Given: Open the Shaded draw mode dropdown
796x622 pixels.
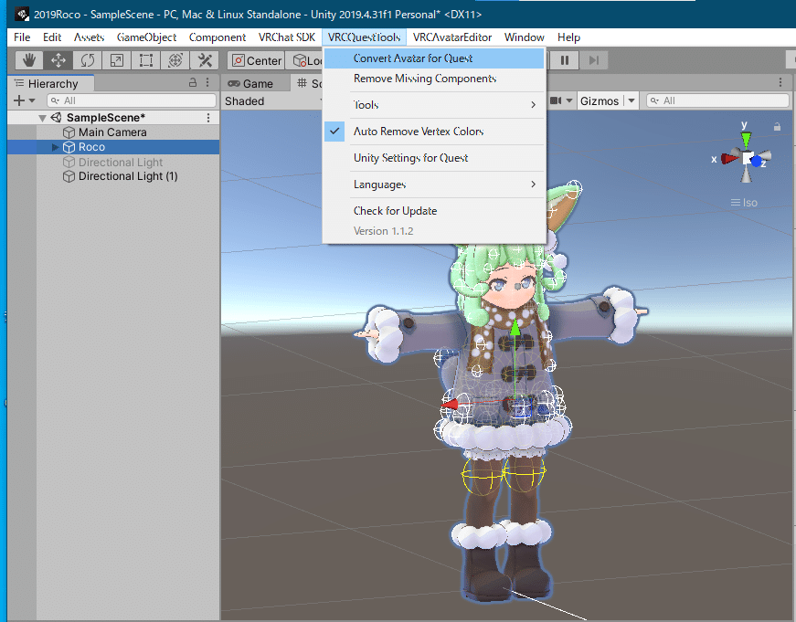Looking at the screenshot, I should (272, 101).
